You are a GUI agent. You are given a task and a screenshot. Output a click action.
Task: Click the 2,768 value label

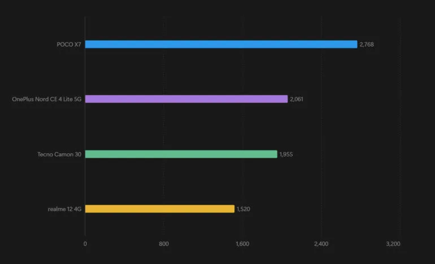pyautogui.click(x=367, y=45)
